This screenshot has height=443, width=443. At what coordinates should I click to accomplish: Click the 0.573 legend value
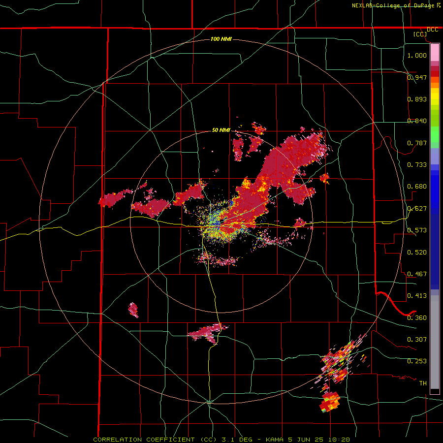click(x=417, y=230)
